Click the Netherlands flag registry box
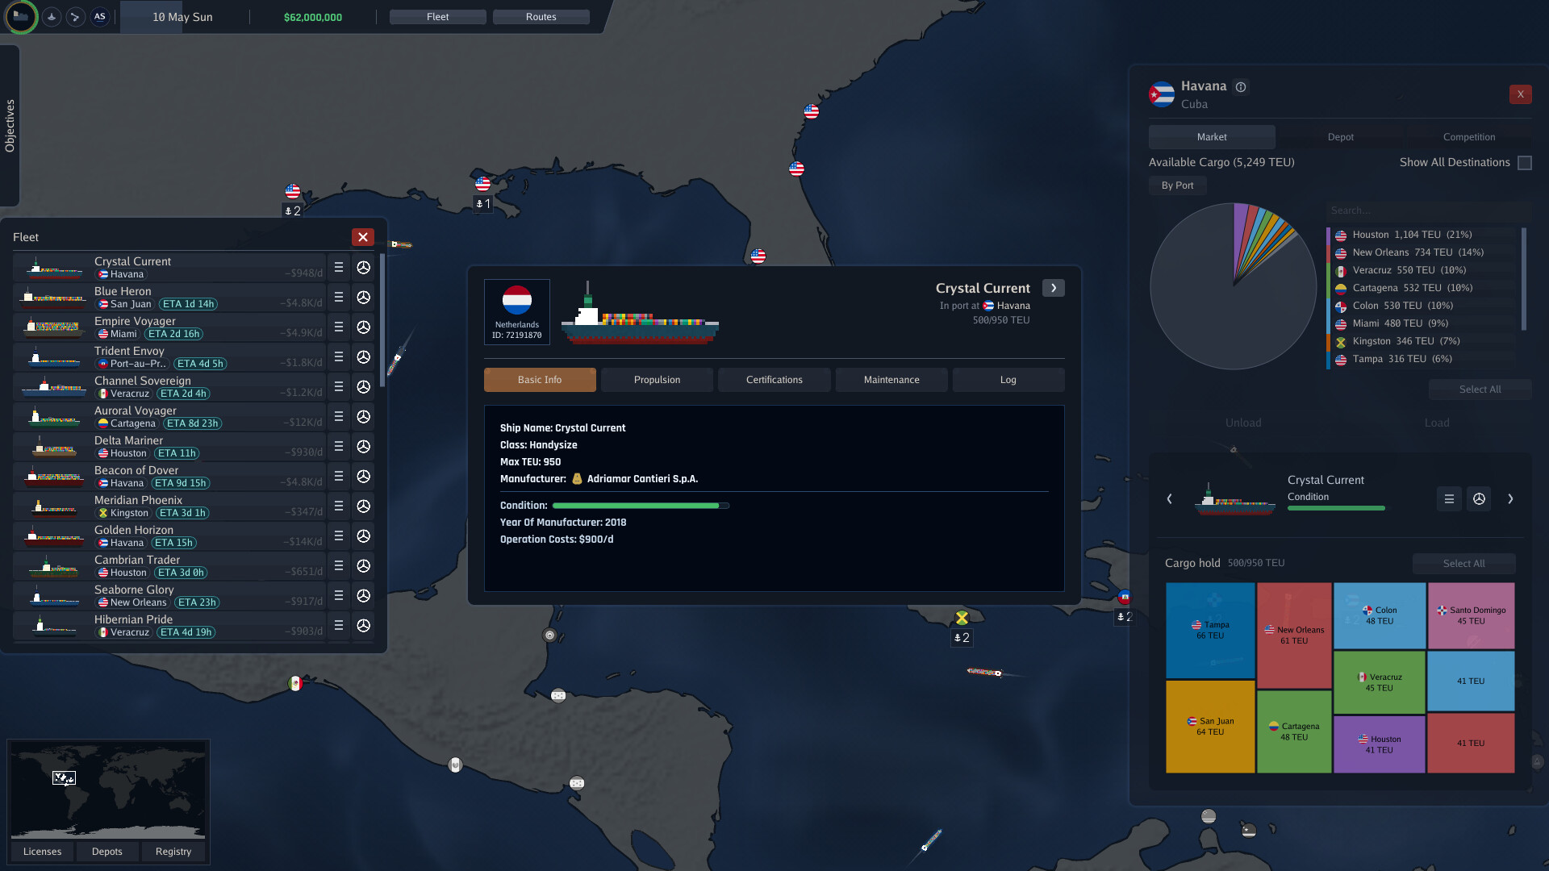 (517, 312)
